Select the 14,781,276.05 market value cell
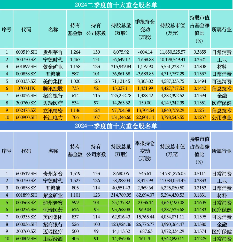 (x=172, y=174)
